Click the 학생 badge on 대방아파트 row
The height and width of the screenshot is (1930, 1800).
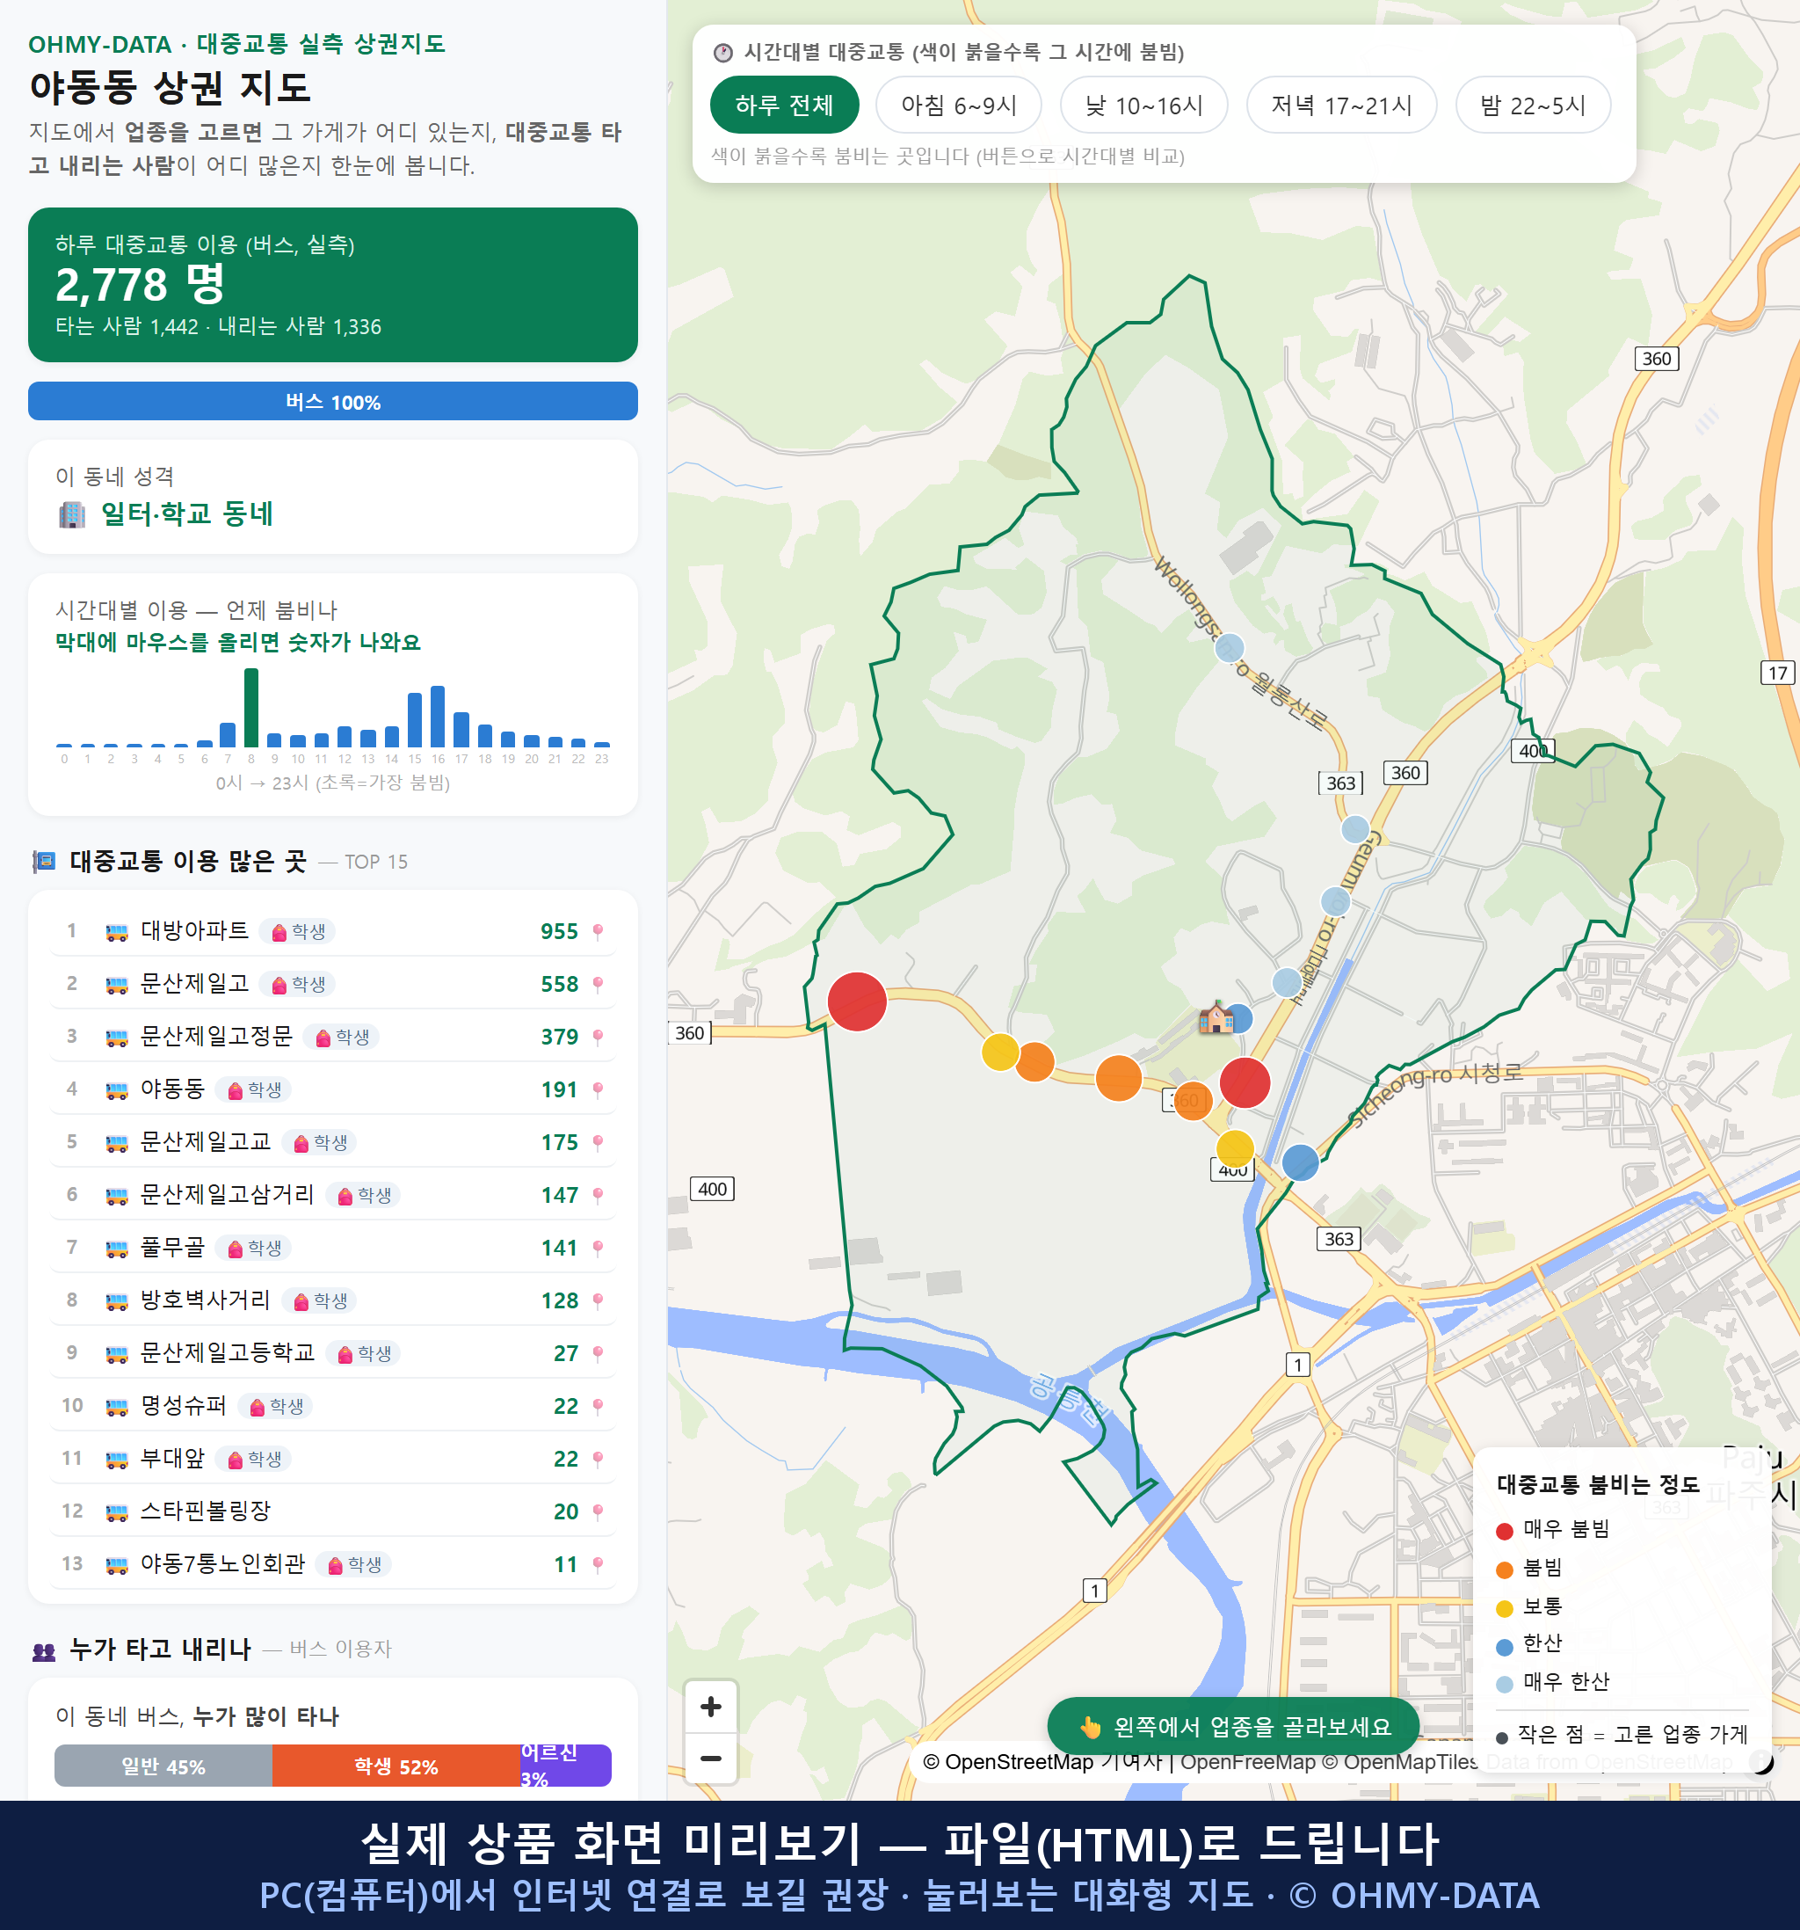[x=298, y=932]
